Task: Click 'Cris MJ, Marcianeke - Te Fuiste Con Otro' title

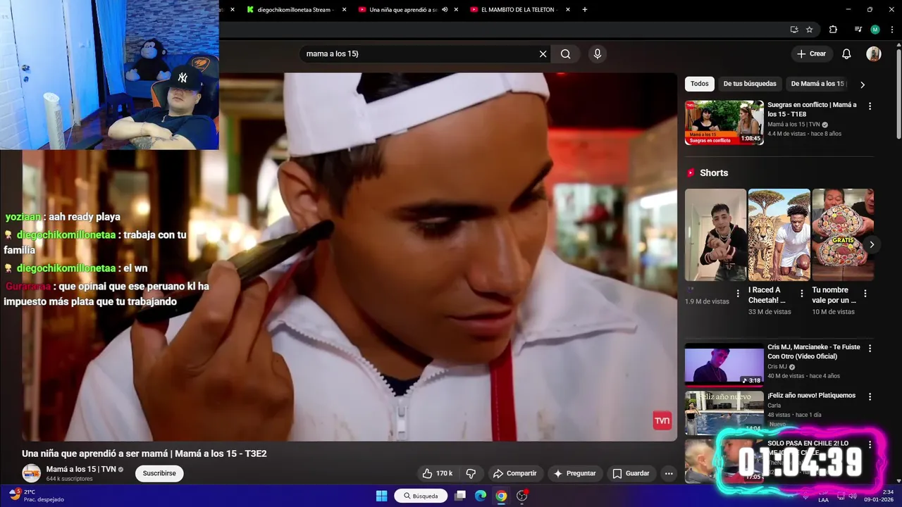Action: pos(813,352)
